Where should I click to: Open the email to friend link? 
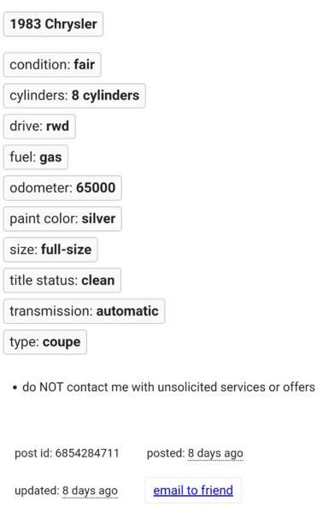coord(193,491)
